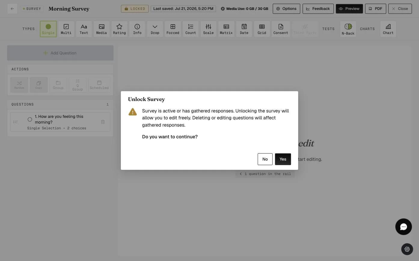Select the Forced choice question type
The width and height of the screenshot is (419, 261).
pos(173,29)
